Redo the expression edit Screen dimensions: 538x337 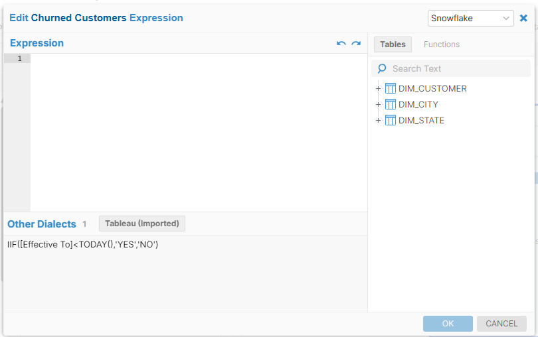[356, 44]
